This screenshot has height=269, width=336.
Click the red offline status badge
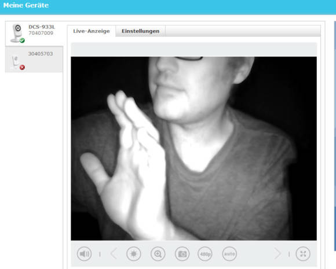22,67
